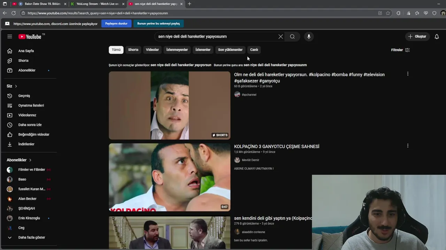The width and height of the screenshot is (446, 250).
Task: Open the YouTube hamburger guide menu
Action: pos(10,36)
